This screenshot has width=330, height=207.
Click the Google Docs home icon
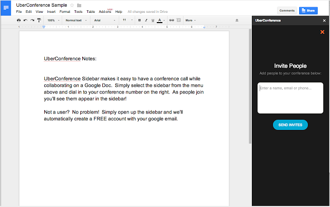6,8
